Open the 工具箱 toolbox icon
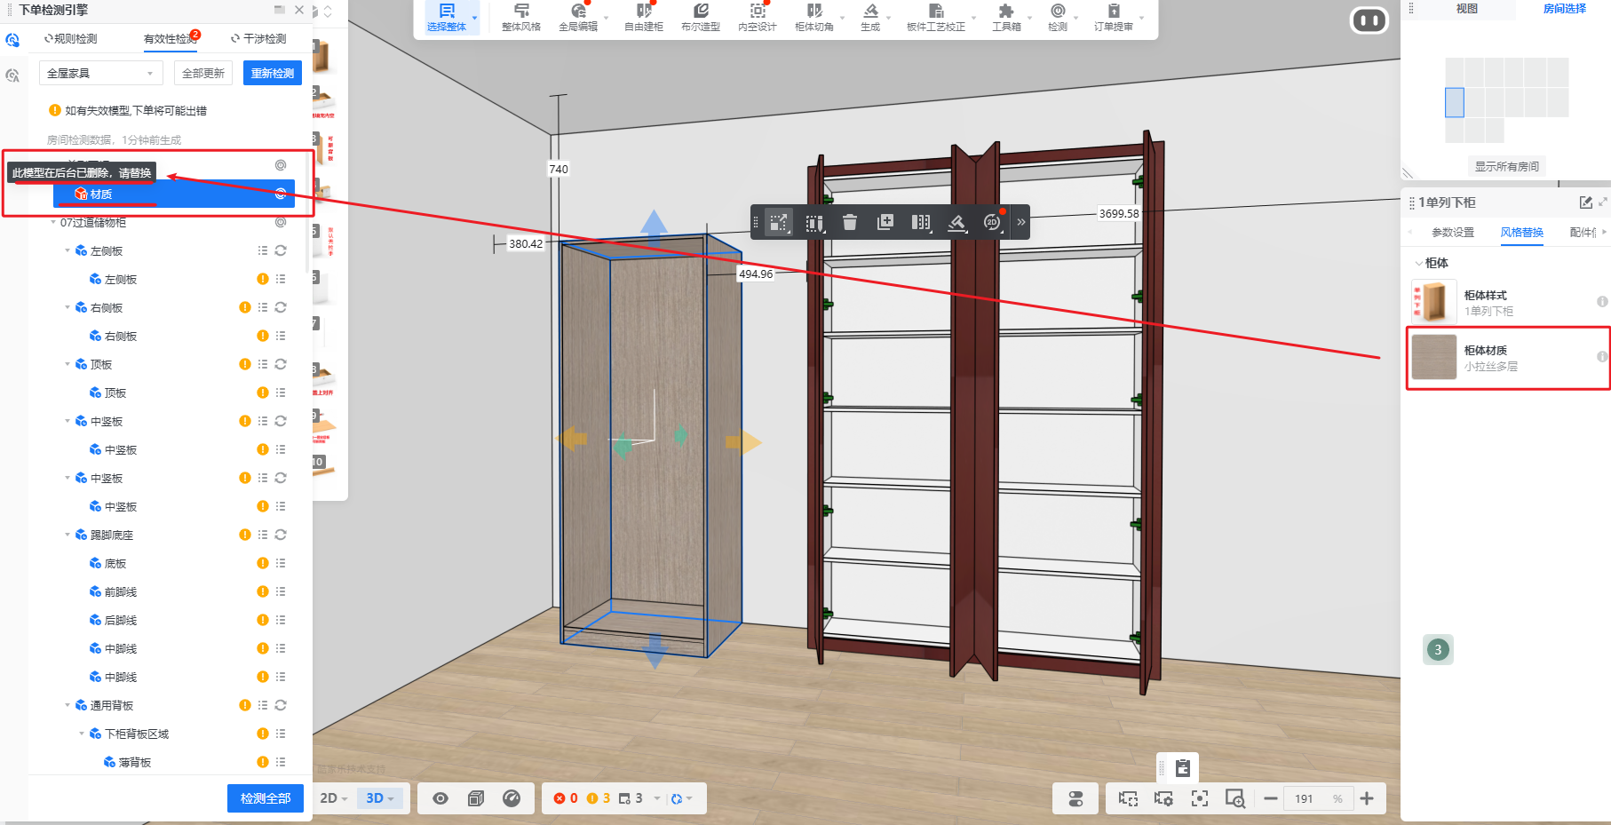Image resolution: width=1611 pixels, height=825 pixels. [x=1006, y=16]
